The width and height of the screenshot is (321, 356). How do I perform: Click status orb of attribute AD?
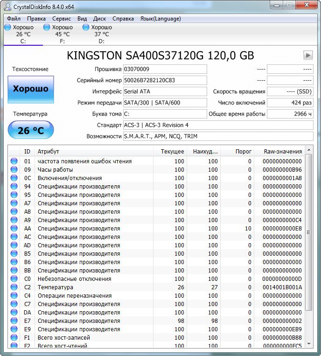pyautogui.click(x=14, y=245)
